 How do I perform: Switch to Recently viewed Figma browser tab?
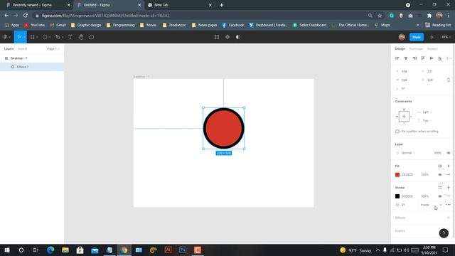pos(37,5)
